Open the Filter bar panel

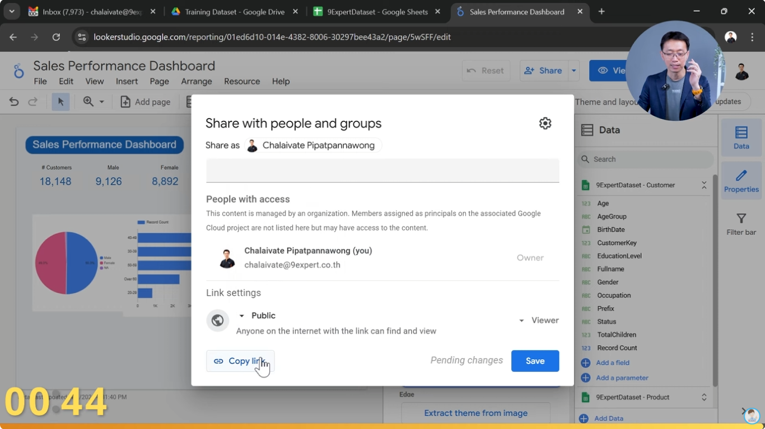[x=741, y=223]
